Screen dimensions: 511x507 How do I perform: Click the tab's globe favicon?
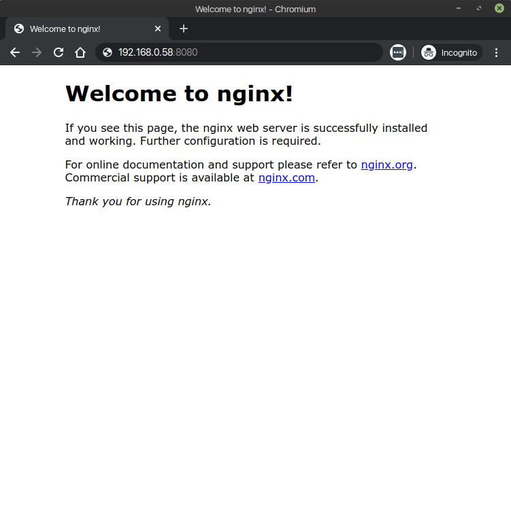click(19, 29)
